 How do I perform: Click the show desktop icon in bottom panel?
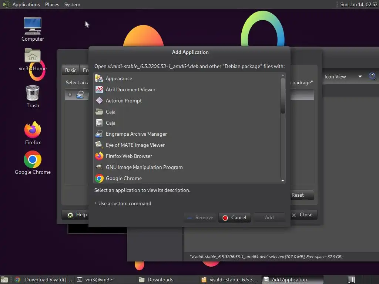(x=4, y=280)
